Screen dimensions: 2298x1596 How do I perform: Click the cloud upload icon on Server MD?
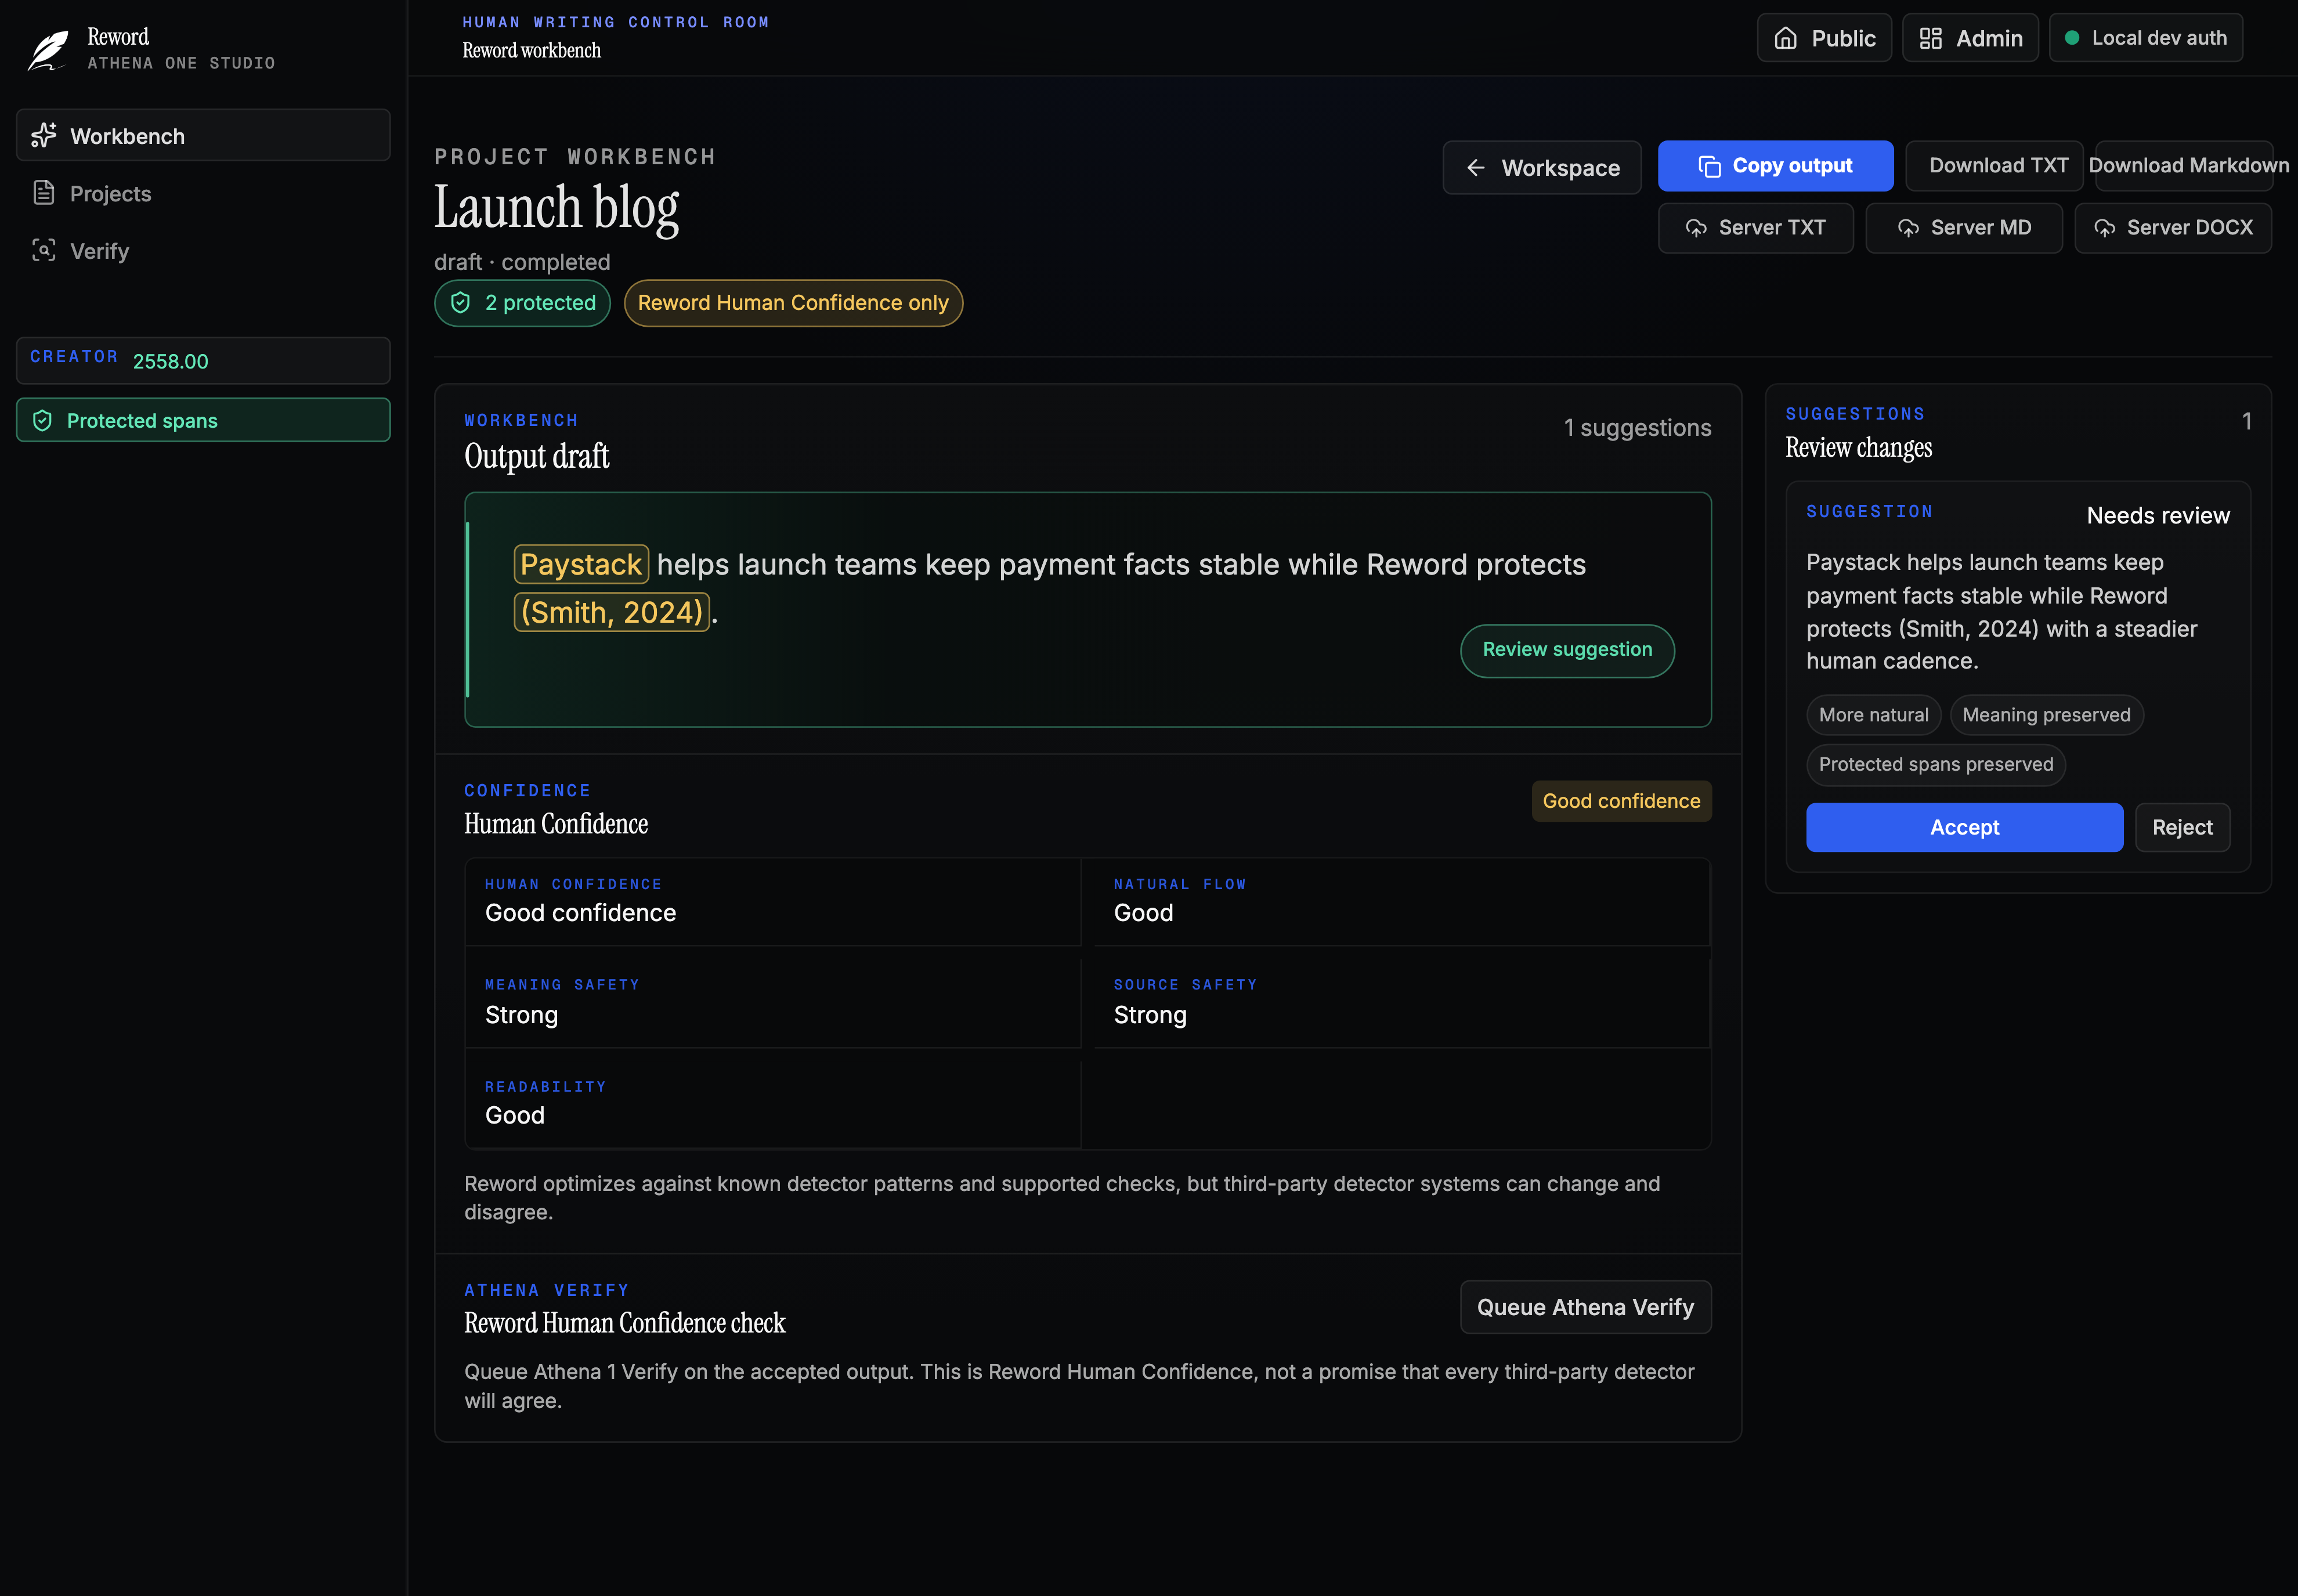tap(1908, 228)
